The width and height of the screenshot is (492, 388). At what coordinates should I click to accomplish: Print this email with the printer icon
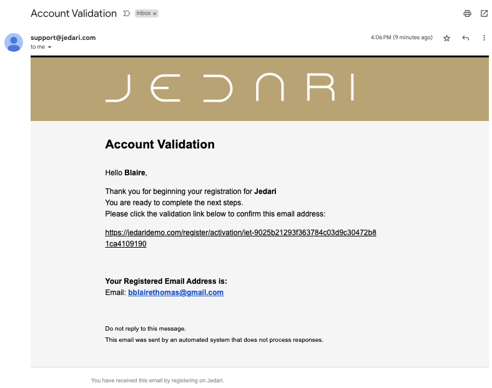(467, 14)
